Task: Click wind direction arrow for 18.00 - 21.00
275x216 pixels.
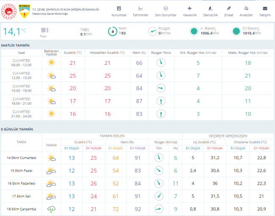Action: (x=161, y=101)
